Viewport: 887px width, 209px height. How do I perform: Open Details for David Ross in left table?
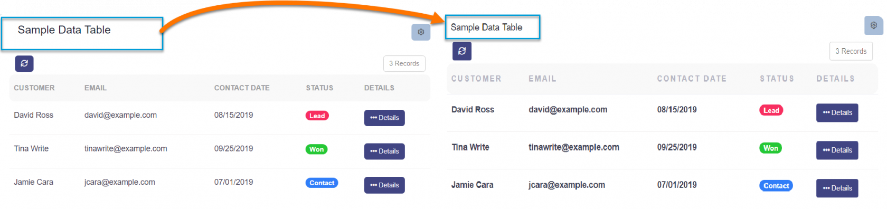pos(384,118)
